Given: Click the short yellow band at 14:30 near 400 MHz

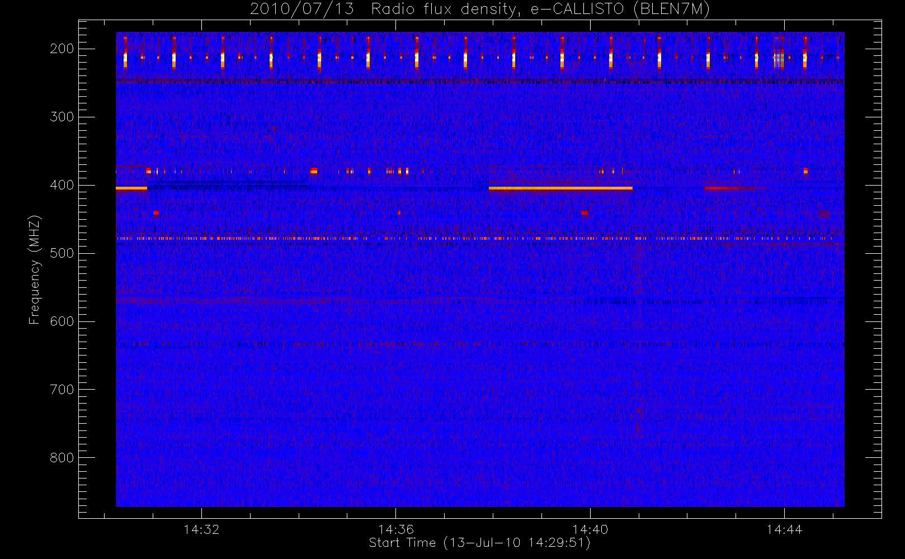Looking at the screenshot, I should point(131,188).
